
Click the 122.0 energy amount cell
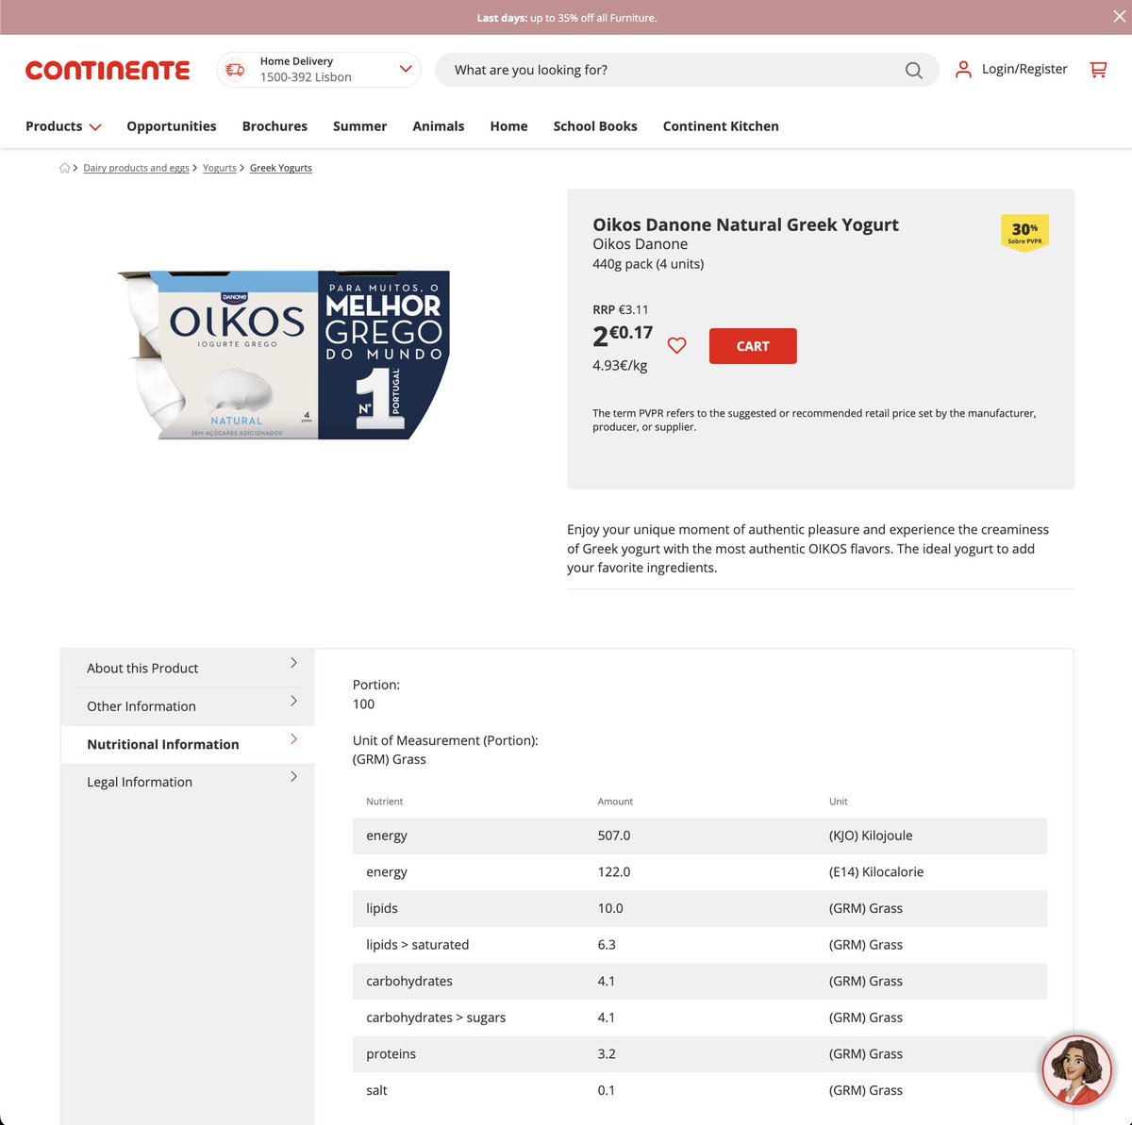pos(614,872)
